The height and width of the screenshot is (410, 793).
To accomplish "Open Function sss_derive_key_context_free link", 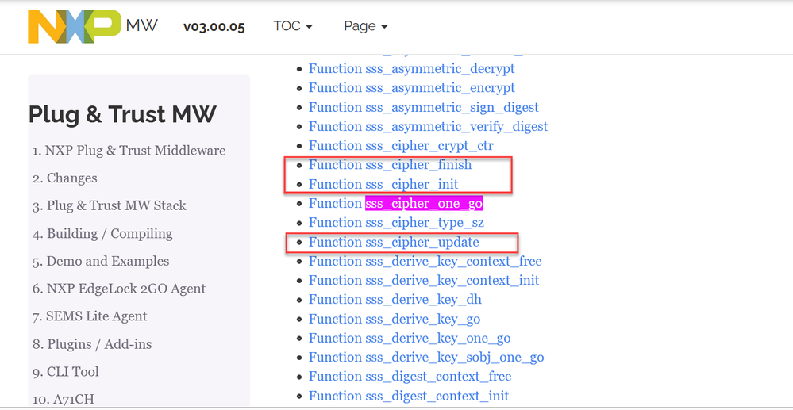I will 425,262.
